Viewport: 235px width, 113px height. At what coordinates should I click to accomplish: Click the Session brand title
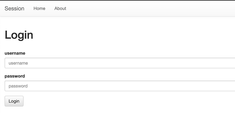point(14,8)
